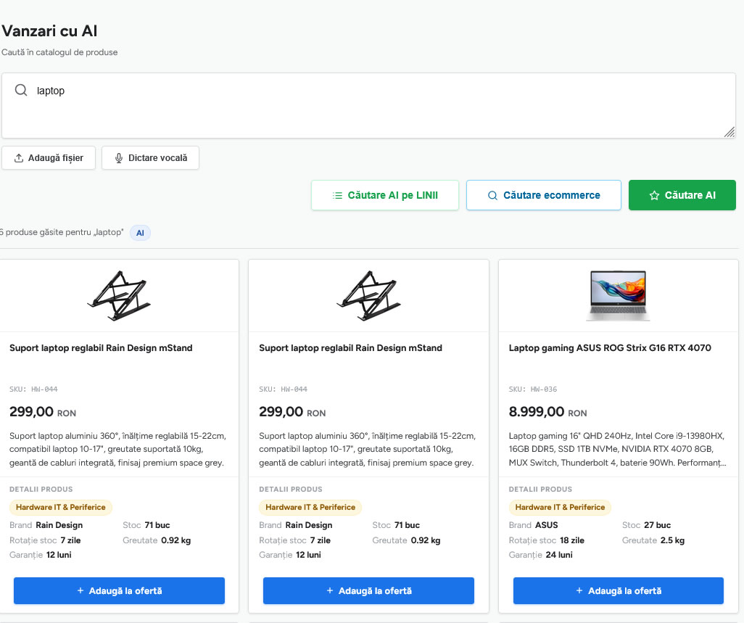
Task: Run Căutare AI pe LINII
Action: click(385, 195)
